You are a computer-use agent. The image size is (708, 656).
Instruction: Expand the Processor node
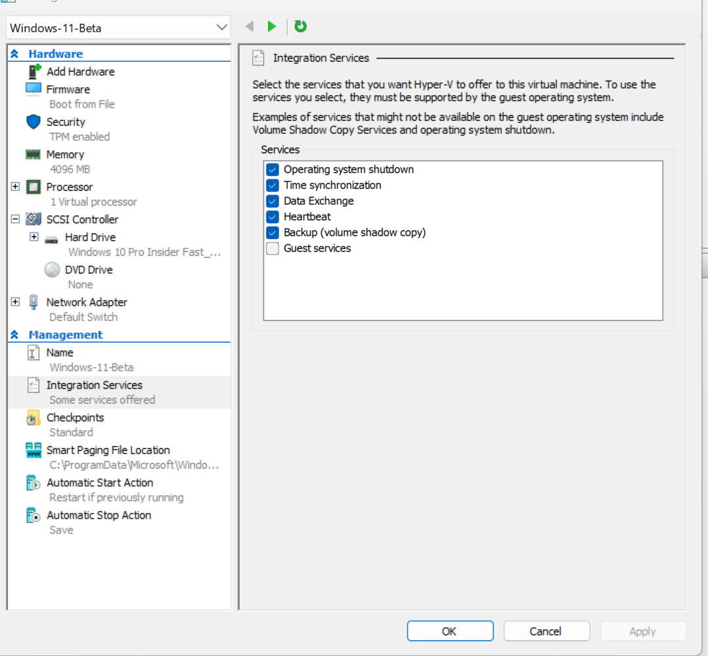pyautogui.click(x=15, y=186)
